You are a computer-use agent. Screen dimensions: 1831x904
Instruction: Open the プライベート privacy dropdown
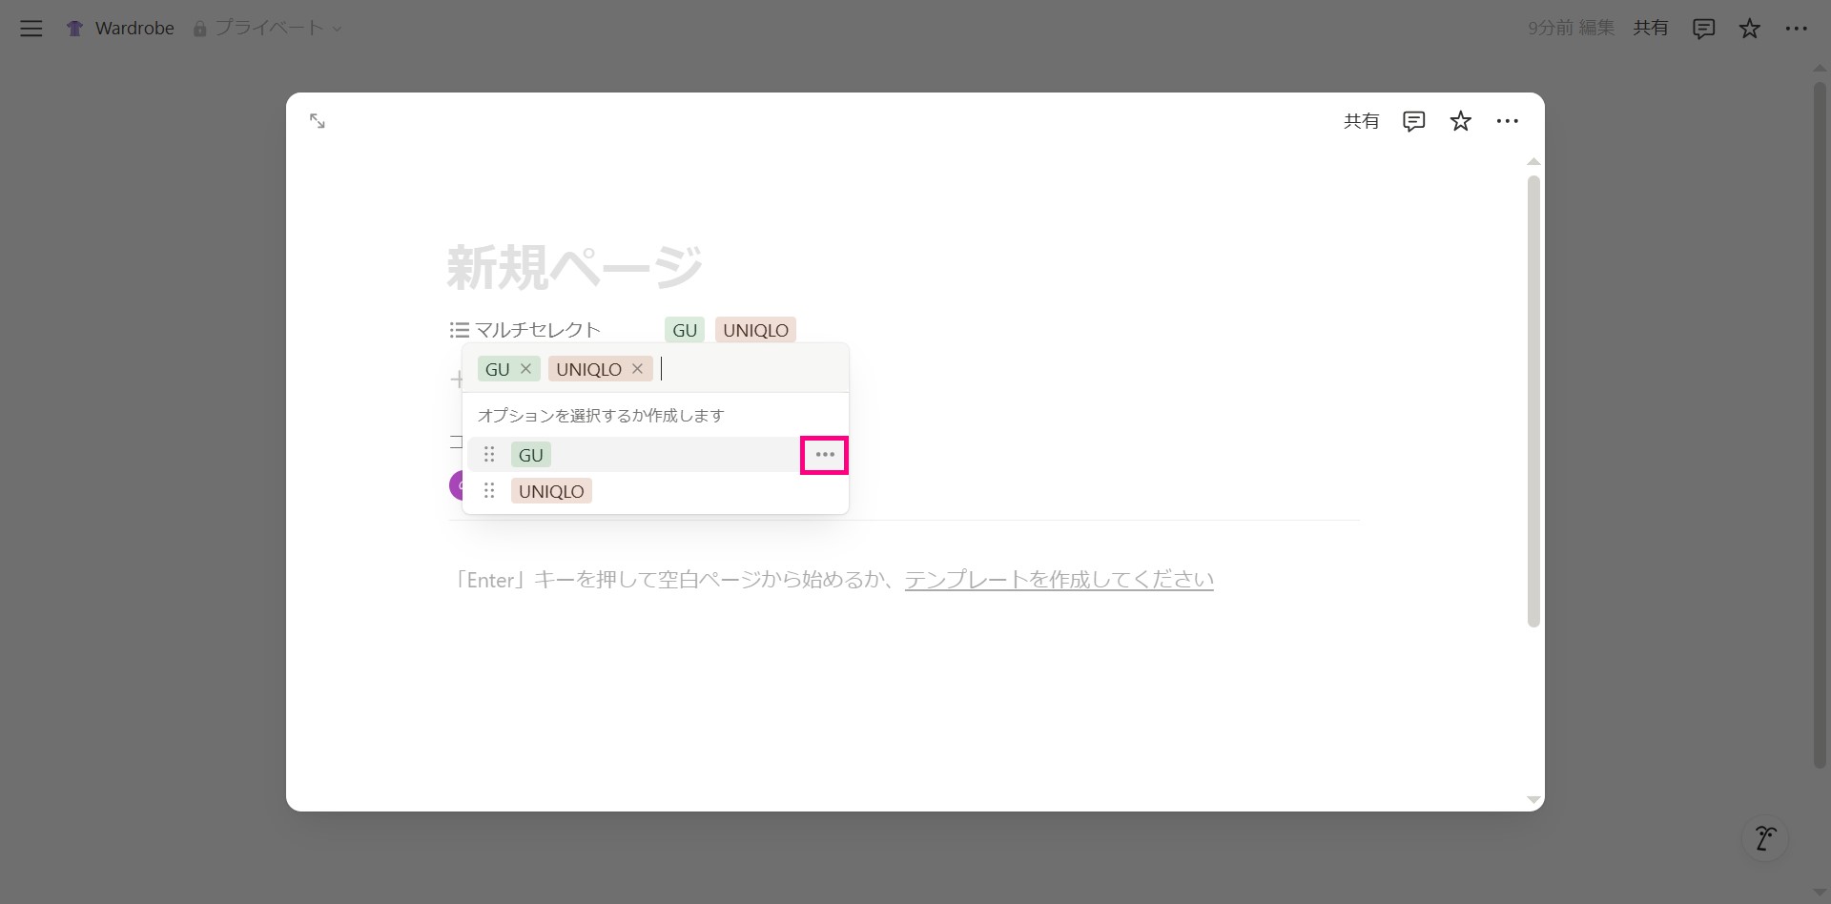click(268, 29)
